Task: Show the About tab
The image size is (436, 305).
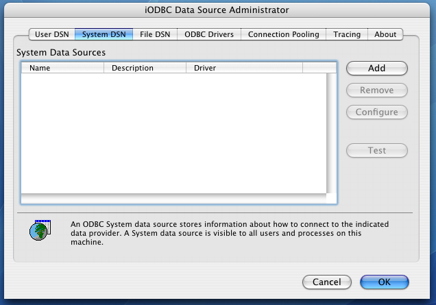Action: 385,34
